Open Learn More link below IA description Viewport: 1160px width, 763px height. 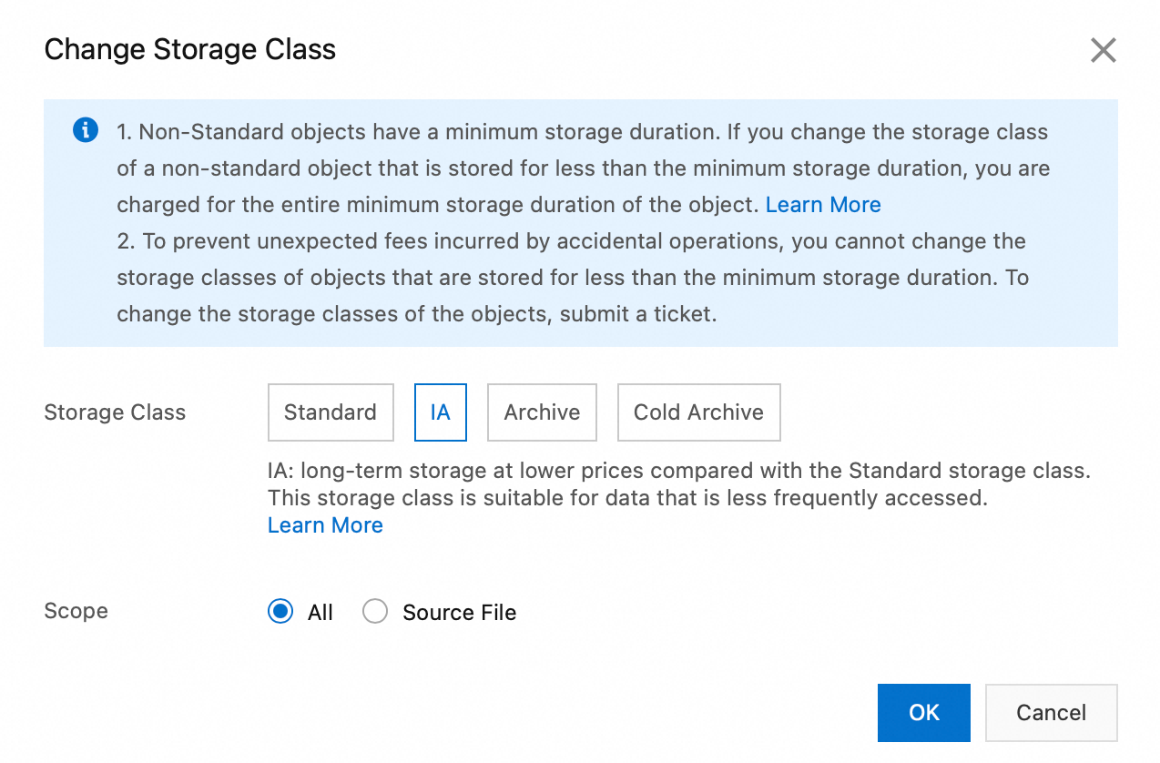point(325,525)
